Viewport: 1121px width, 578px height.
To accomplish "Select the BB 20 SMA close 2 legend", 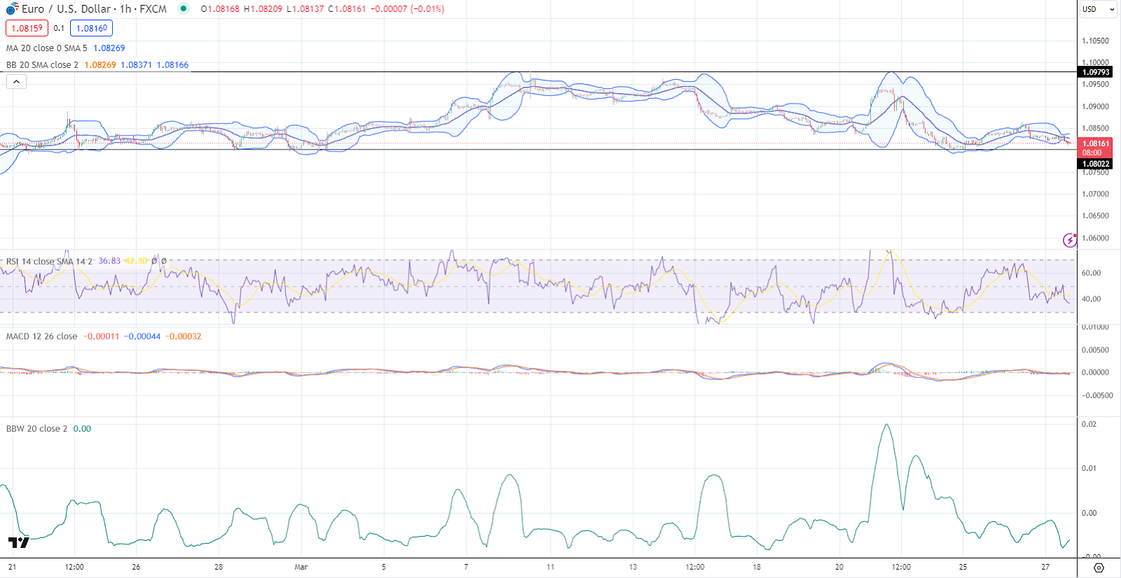I will pos(42,65).
